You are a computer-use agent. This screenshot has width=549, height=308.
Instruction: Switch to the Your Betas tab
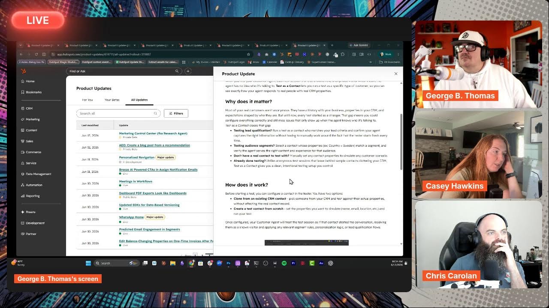click(x=112, y=100)
